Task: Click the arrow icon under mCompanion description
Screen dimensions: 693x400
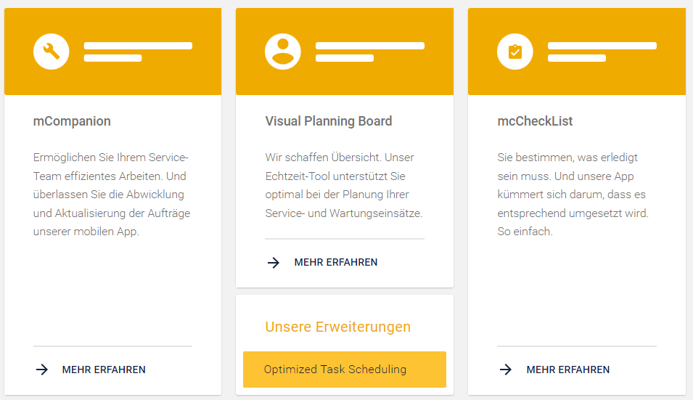Action: pos(42,370)
